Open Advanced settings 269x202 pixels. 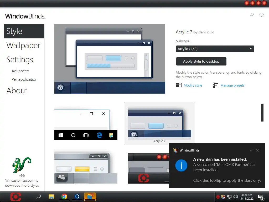pyautogui.click(x=20, y=71)
